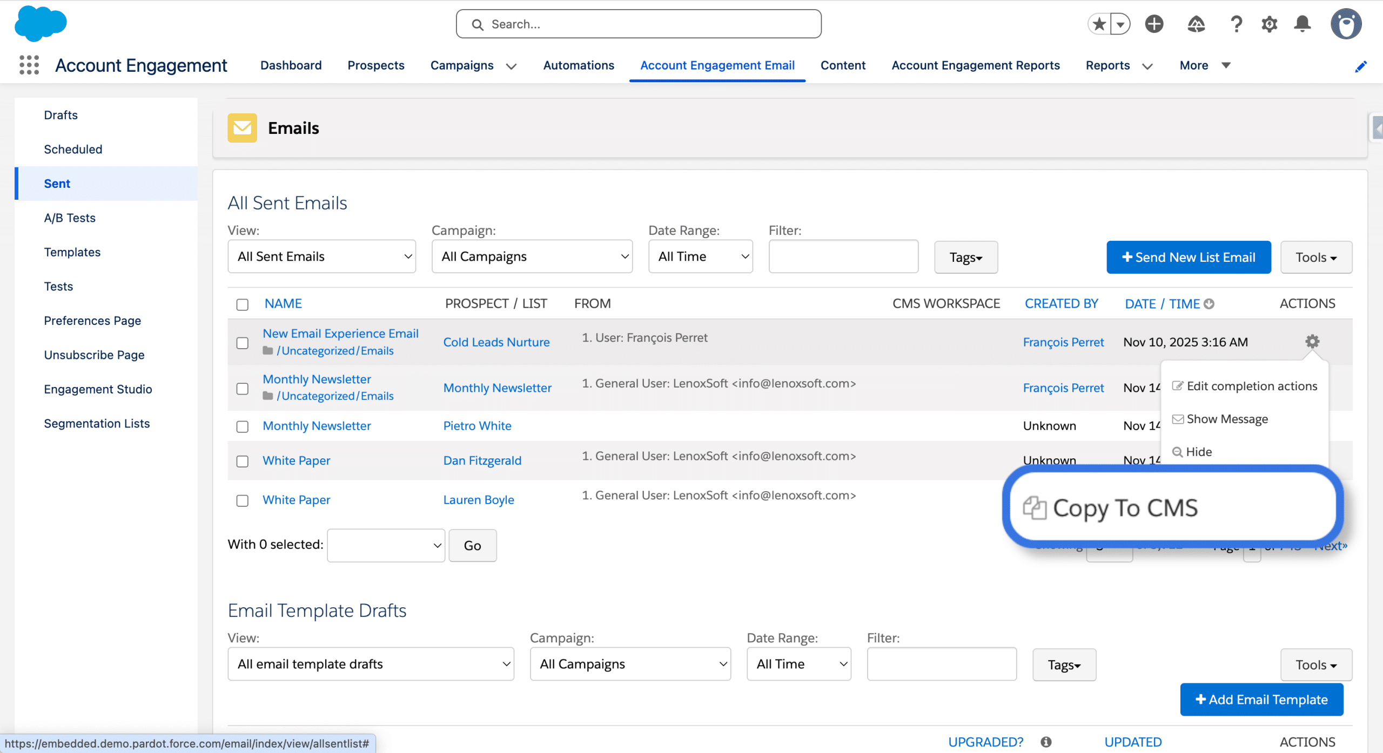The height and width of the screenshot is (753, 1383).
Task: Click the Trailhead guidance icon
Action: tap(1196, 24)
